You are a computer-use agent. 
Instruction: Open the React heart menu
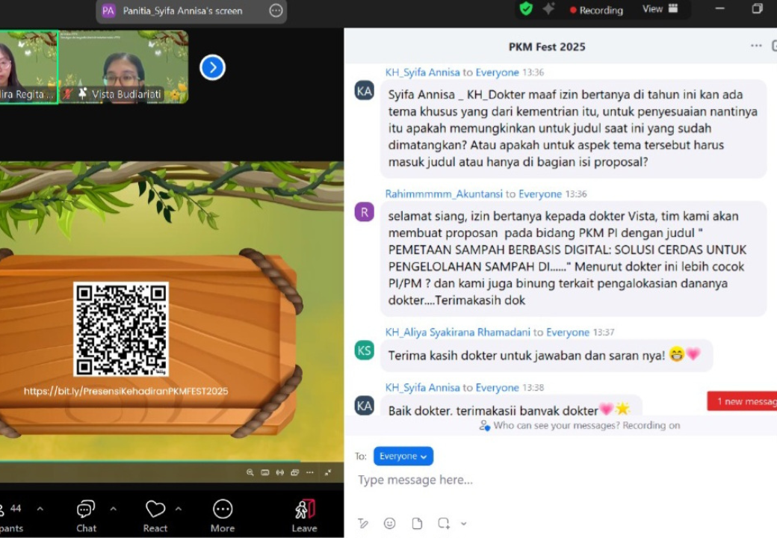click(x=155, y=516)
